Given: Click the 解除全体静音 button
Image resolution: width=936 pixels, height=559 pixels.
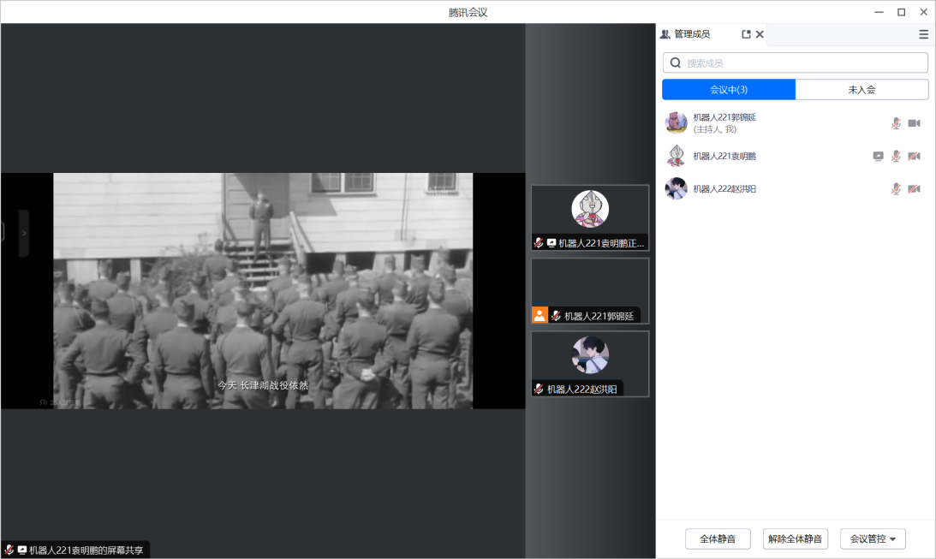Looking at the screenshot, I should 795,538.
